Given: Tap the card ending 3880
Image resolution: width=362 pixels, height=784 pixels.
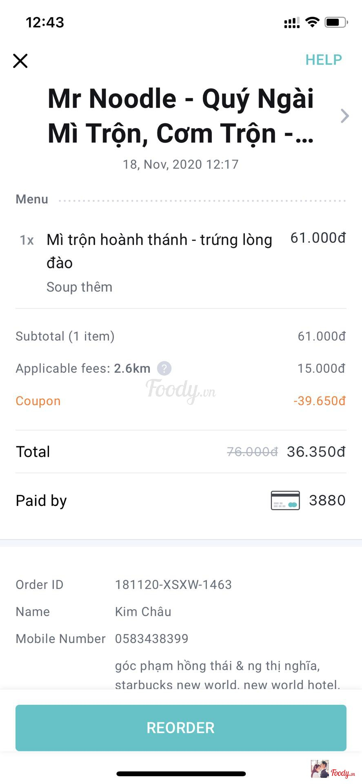Looking at the screenshot, I should coord(327,500).
